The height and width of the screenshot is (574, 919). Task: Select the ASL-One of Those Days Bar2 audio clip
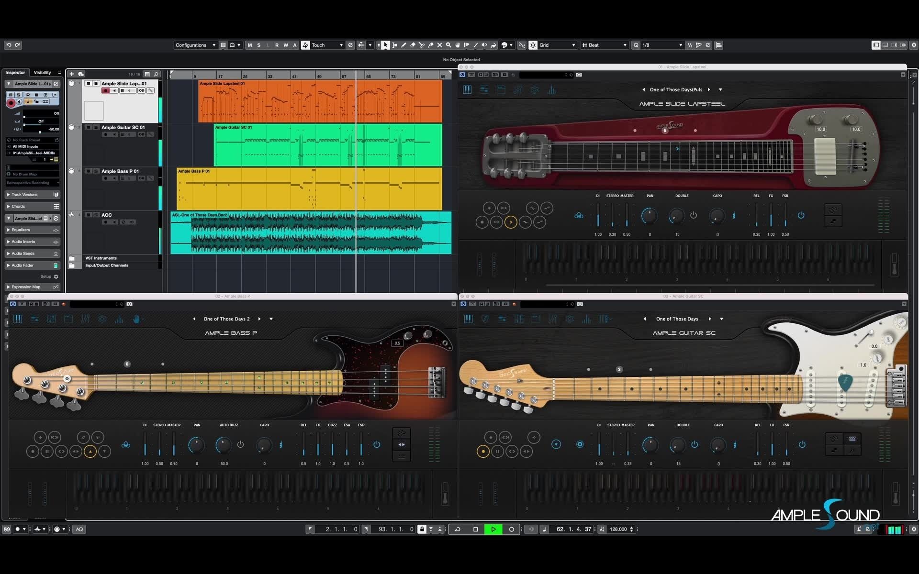tap(311, 232)
